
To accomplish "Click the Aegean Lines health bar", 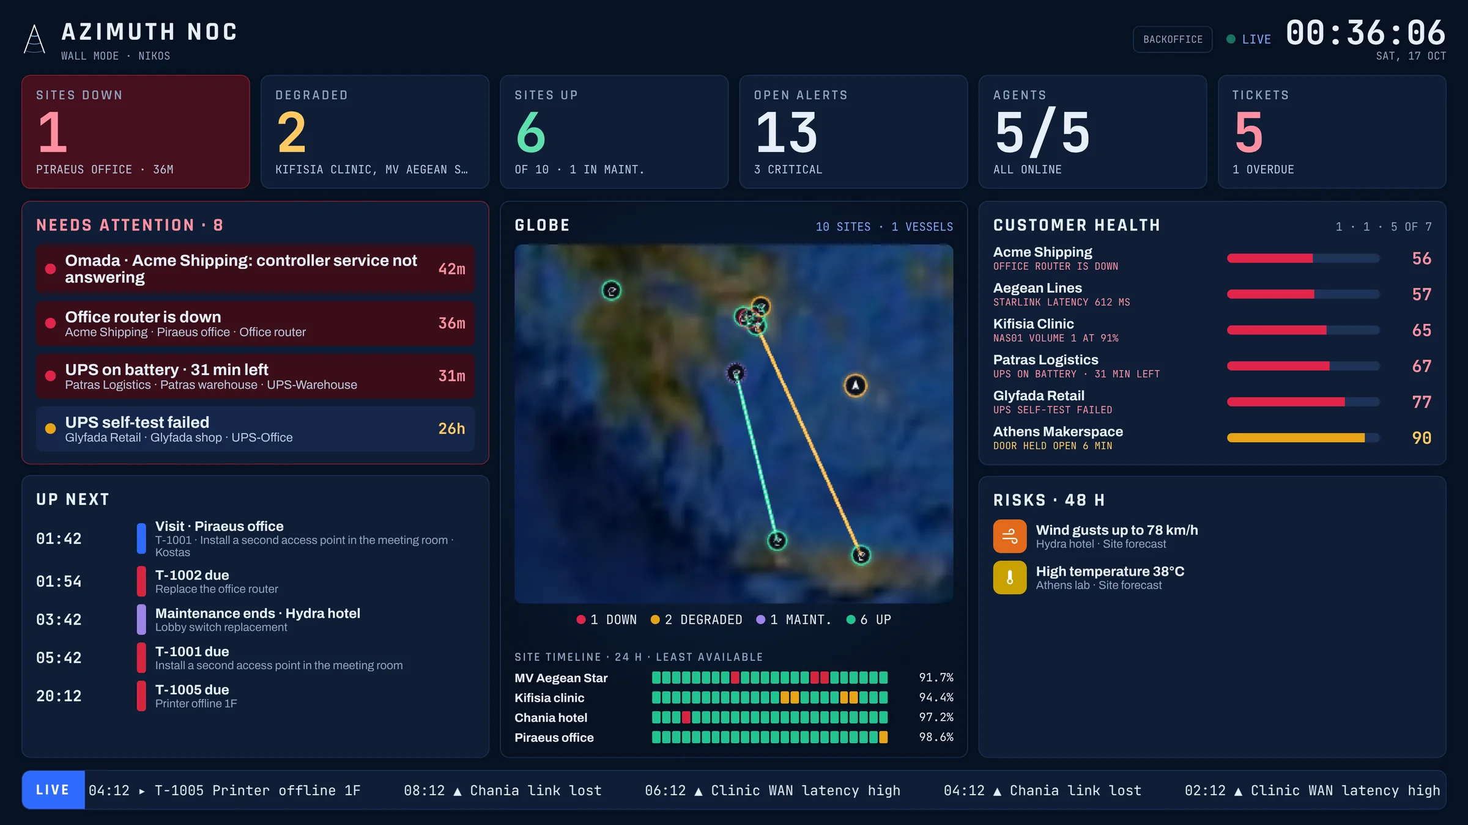I will click(x=1303, y=295).
